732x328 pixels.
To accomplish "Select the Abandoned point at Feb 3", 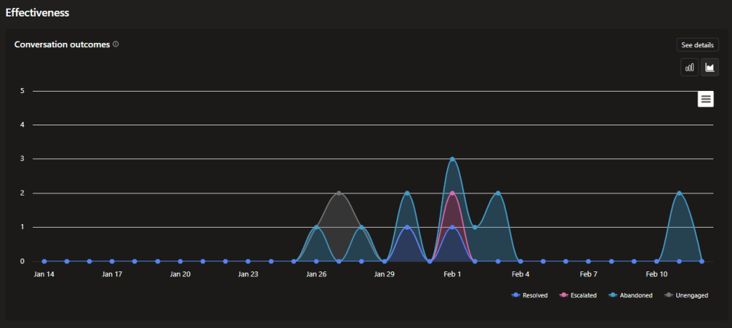I will point(498,193).
